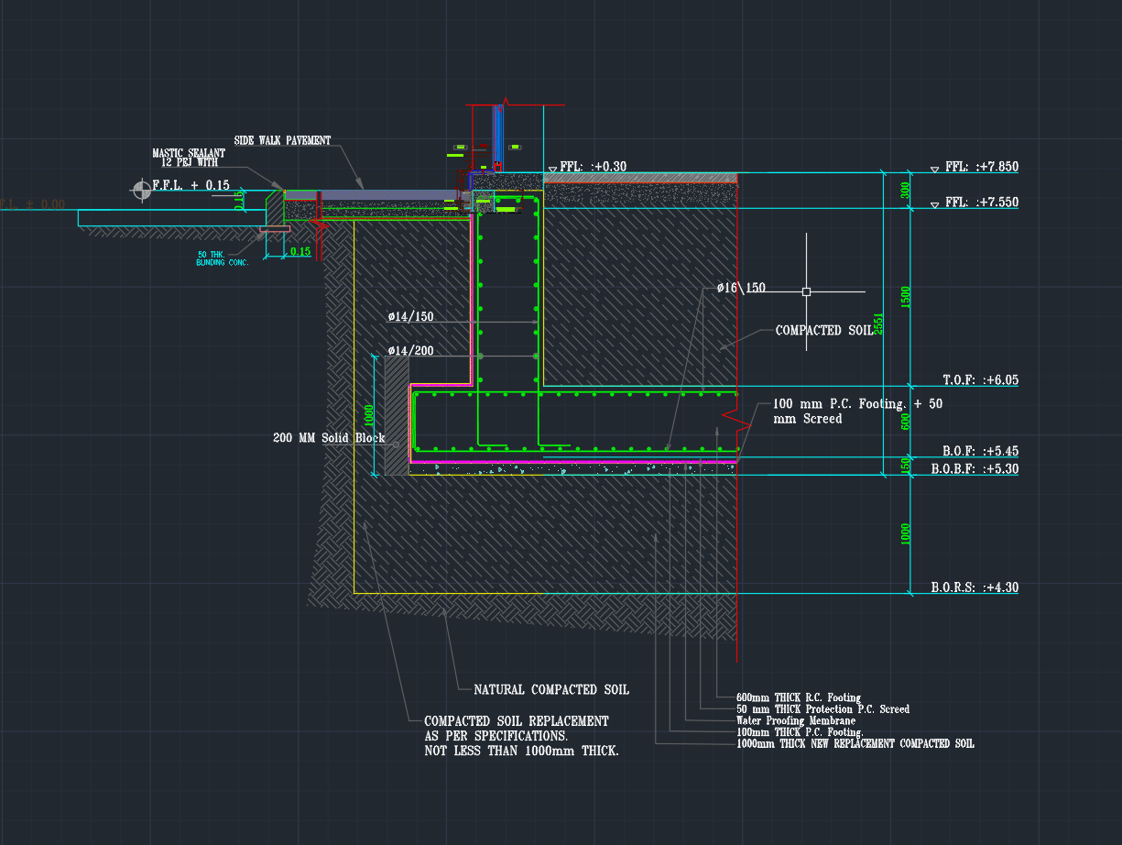Pick the ø16\150 rebar callout
This screenshot has height=845, width=1122.
(741, 288)
